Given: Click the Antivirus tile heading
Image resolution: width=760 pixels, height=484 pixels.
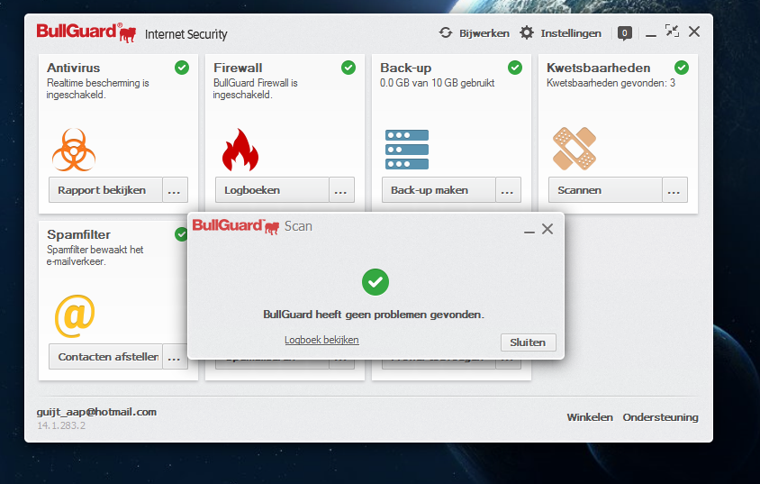Looking at the screenshot, I should click(73, 68).
